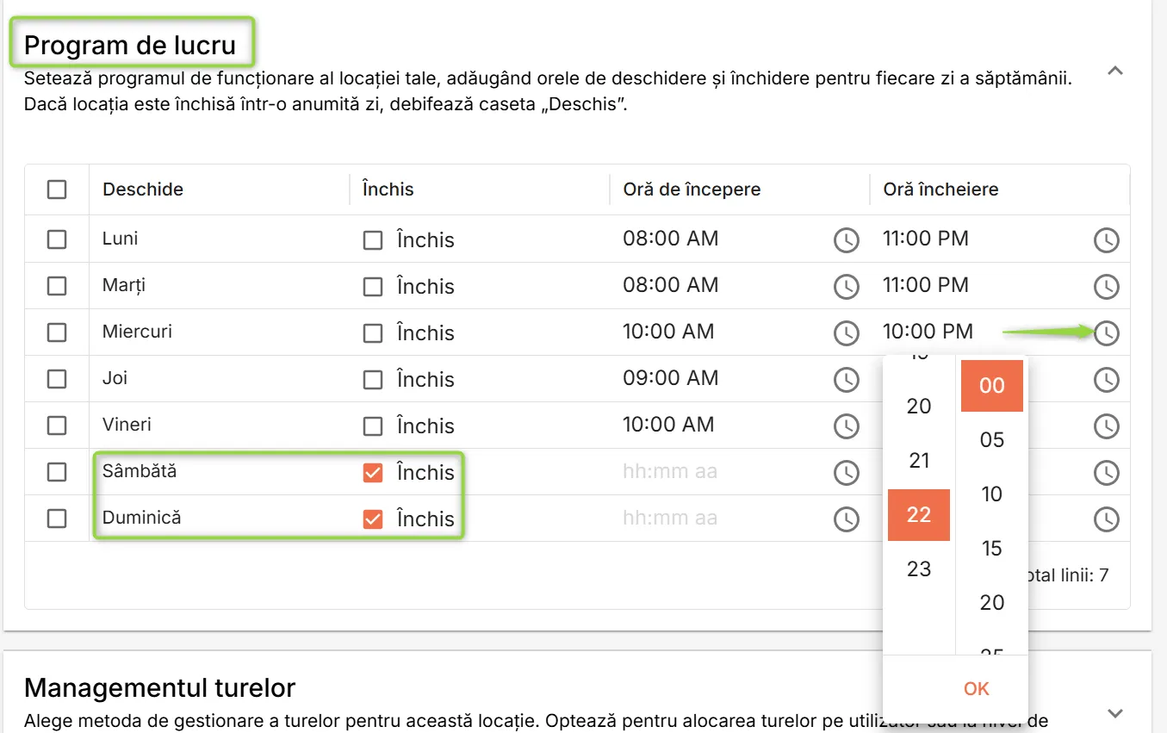This screenshot has height=733, width=1167.
Task: Click the end time clock icon for Duminică
Action: 1107,519
